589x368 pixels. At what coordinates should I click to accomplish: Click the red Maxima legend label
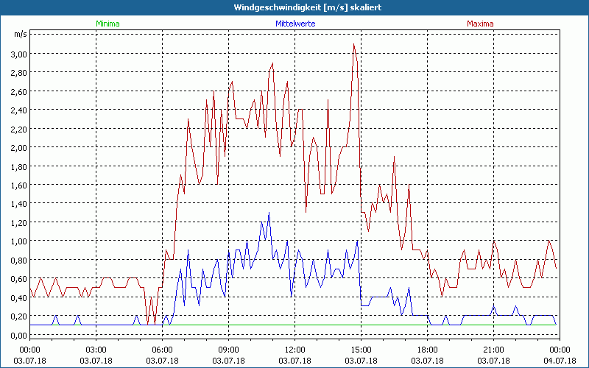tap(480, 24)
